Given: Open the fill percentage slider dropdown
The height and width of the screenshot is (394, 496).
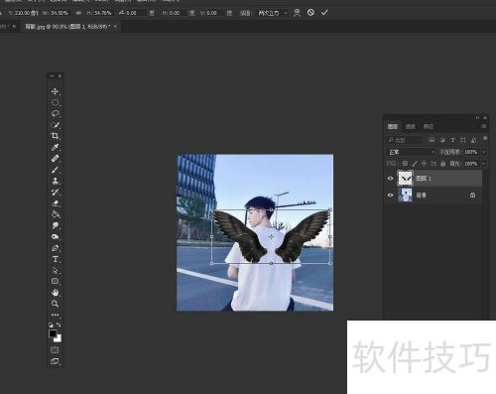Looking at the screenshot, I should pos(484,164).
